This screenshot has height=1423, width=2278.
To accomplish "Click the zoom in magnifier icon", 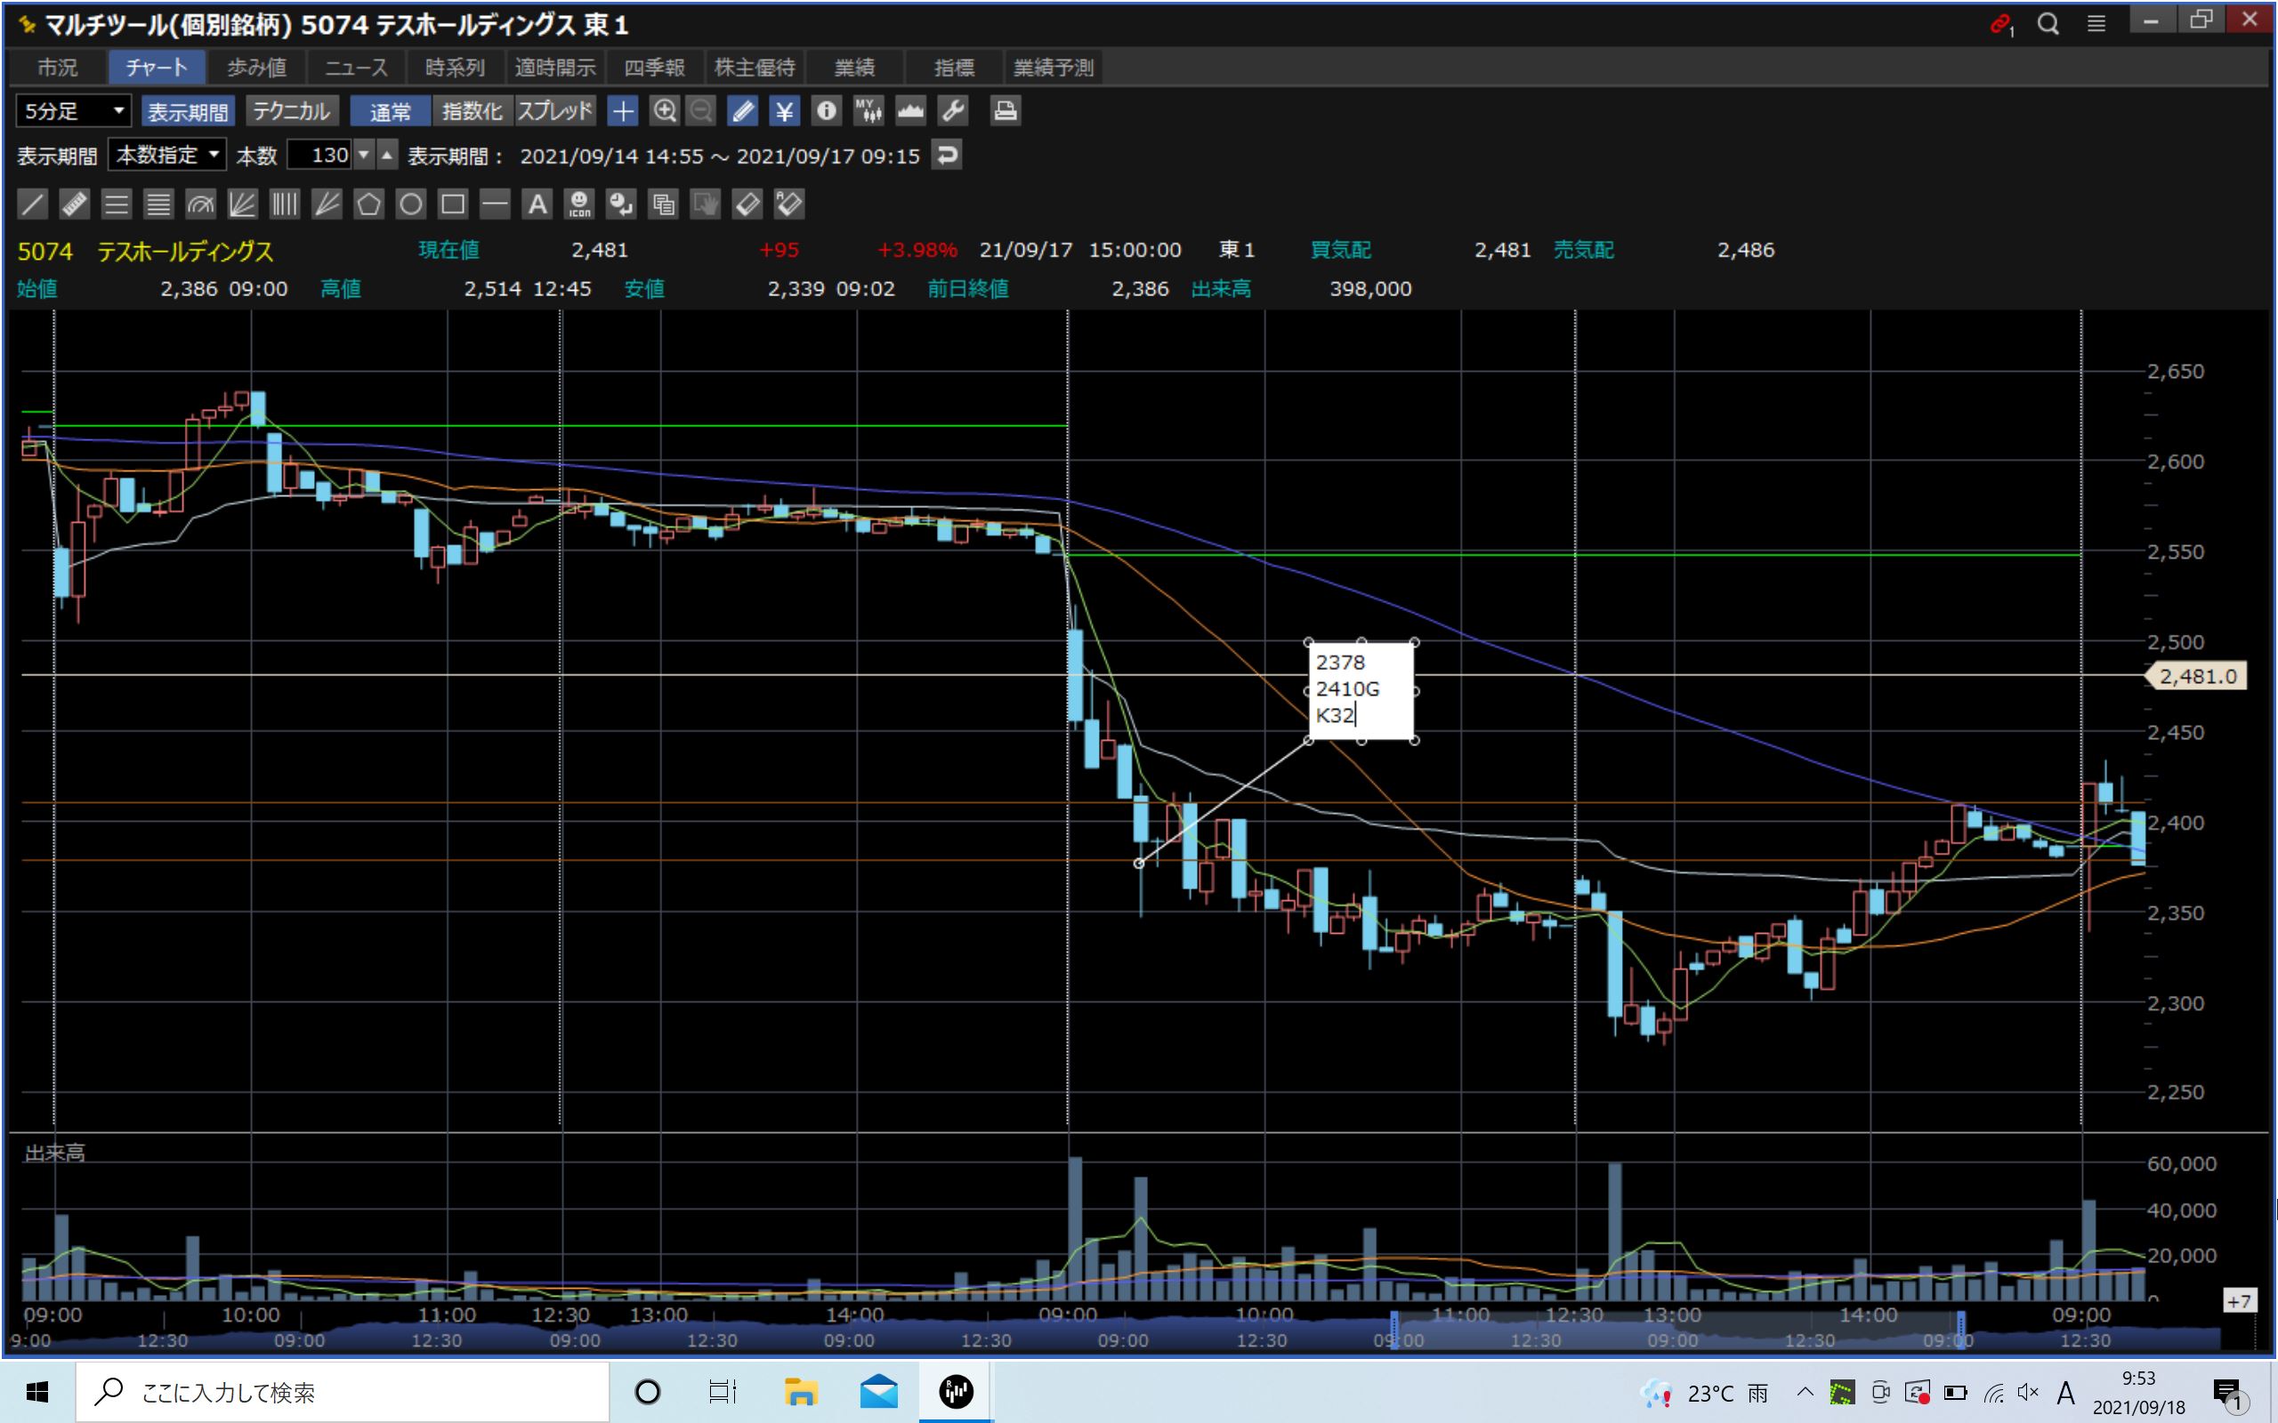I will coord(665,111).
